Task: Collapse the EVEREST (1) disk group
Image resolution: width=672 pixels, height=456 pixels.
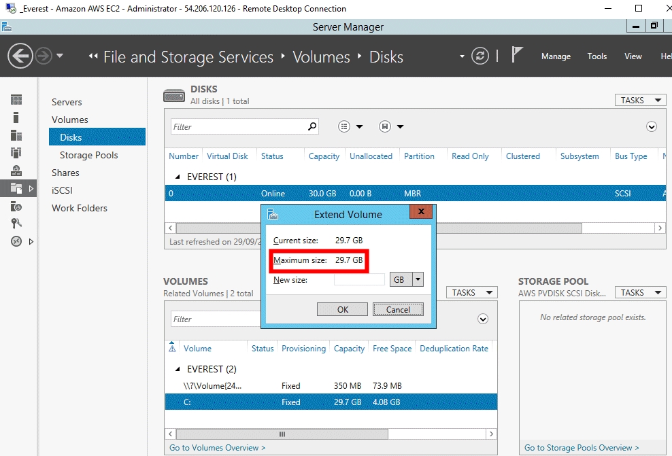Action: (x=175, y=177)
